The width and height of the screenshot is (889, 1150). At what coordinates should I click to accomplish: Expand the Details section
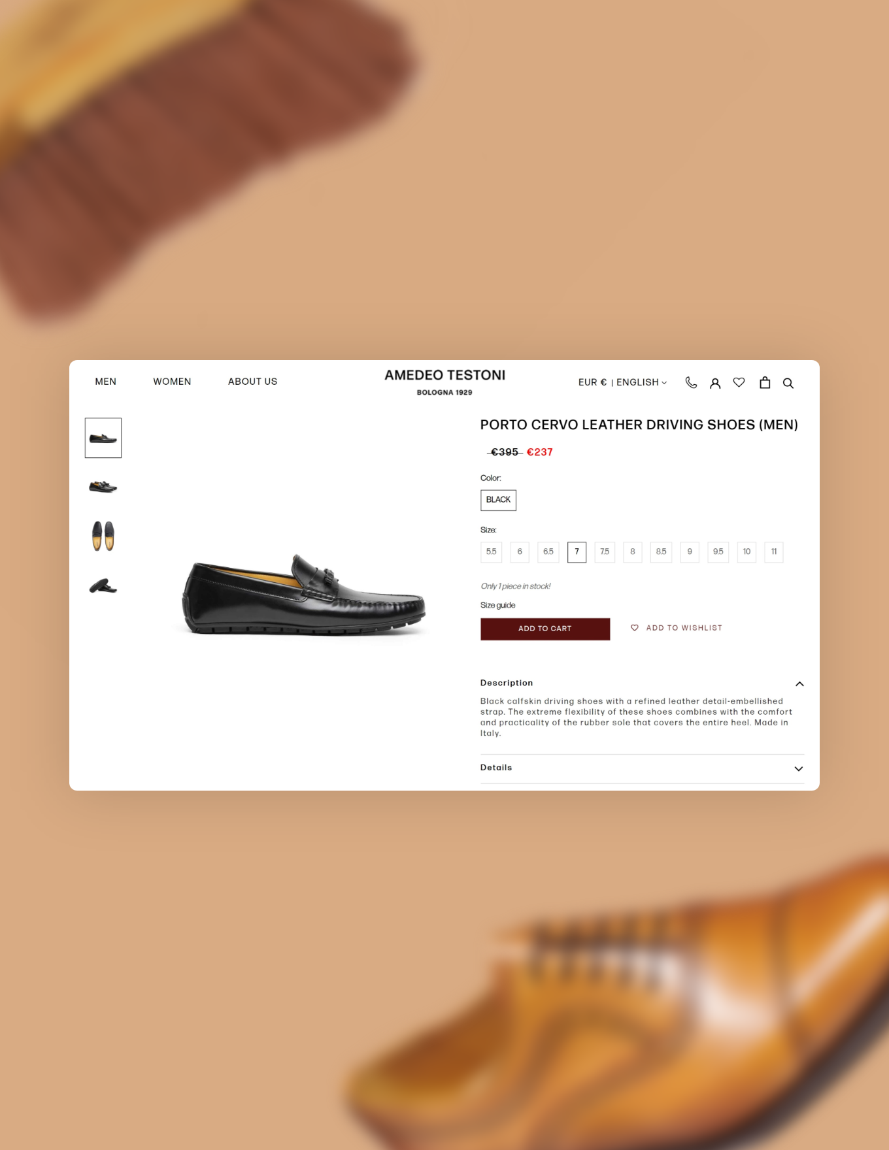pyautogui.click(x=642, y=768)
